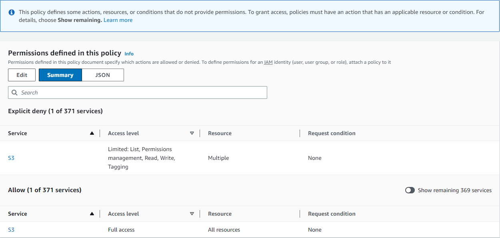Click the Edit button

[22, 75]
